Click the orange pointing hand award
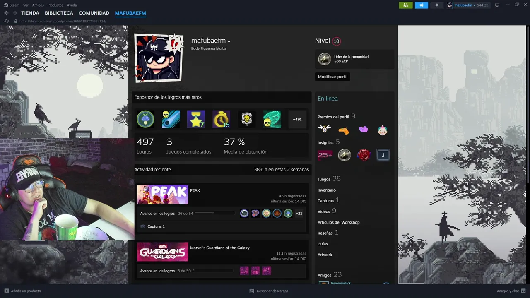This screenshot has width=530, height=298. point(344,130)
